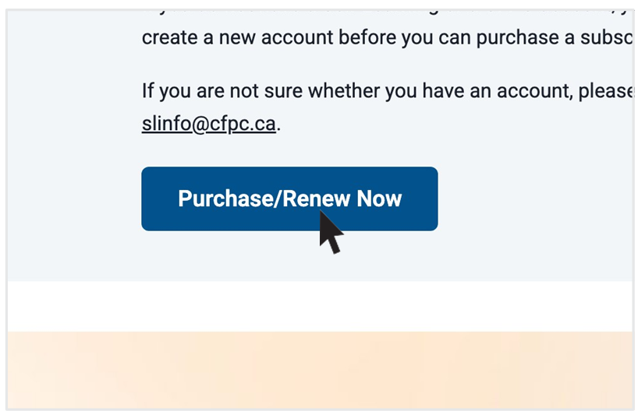Open the slinfo@cfpc.ca email link
This screenshot has height=418, width=638.
(x=208, y=125)
